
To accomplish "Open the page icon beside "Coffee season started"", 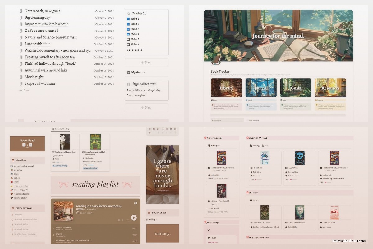I will click(x=21, y=31).
